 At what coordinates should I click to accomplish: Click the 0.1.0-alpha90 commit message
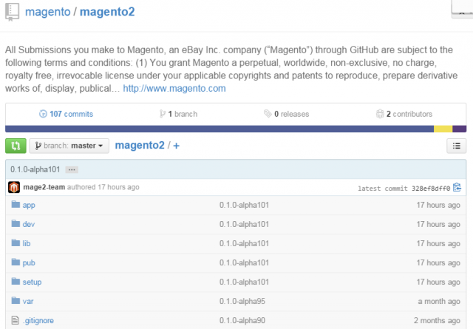[x=242, y=321]
